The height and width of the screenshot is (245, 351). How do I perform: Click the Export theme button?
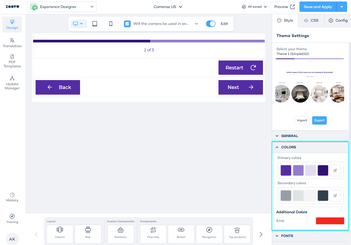pos(319,120)
